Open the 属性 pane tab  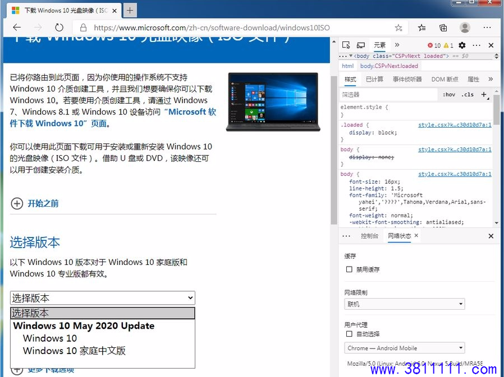tap(473, 79)
